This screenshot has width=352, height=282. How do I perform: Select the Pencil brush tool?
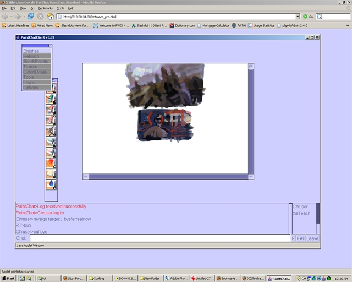[54, 88]
